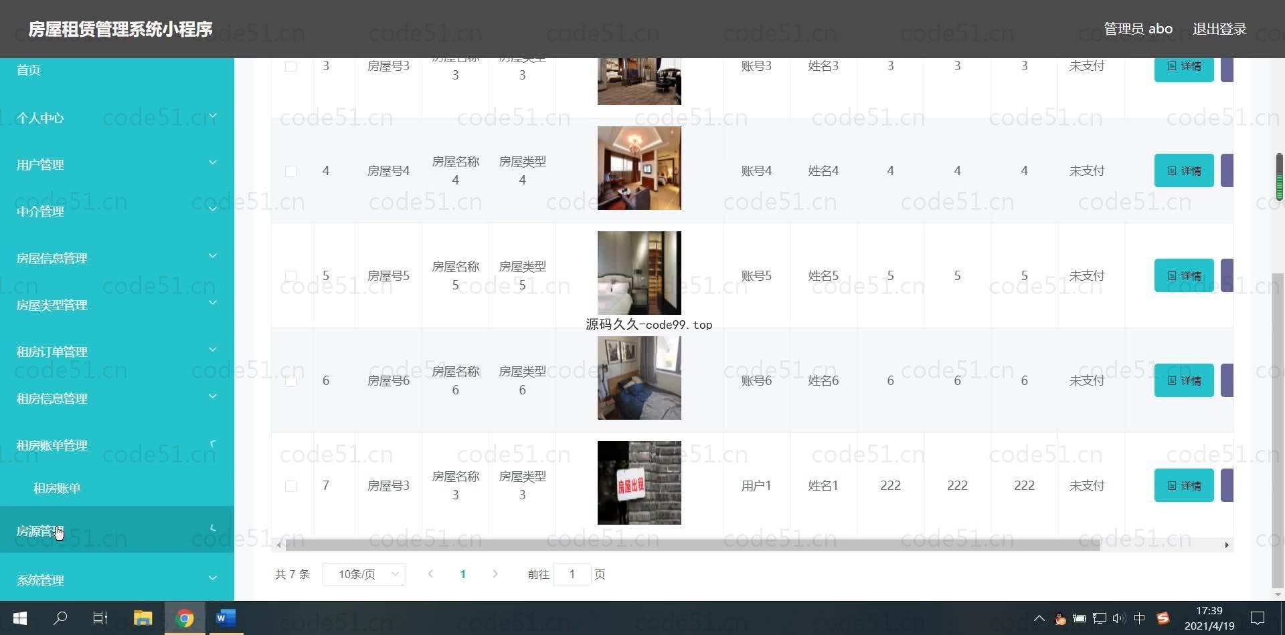Open the network tray icon
This screenshot has width=1285, height=635.
[x=1099, y=618]
